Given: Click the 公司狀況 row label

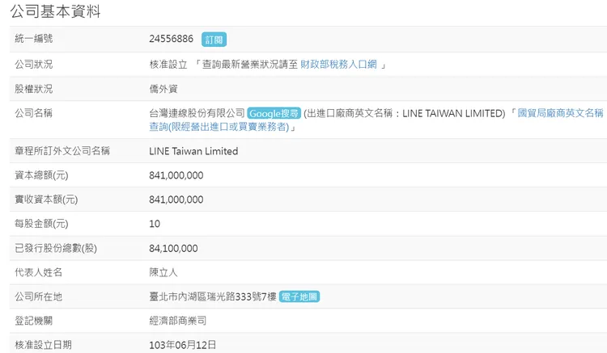Looking at the screenshot, I should (x=34, y=64).
